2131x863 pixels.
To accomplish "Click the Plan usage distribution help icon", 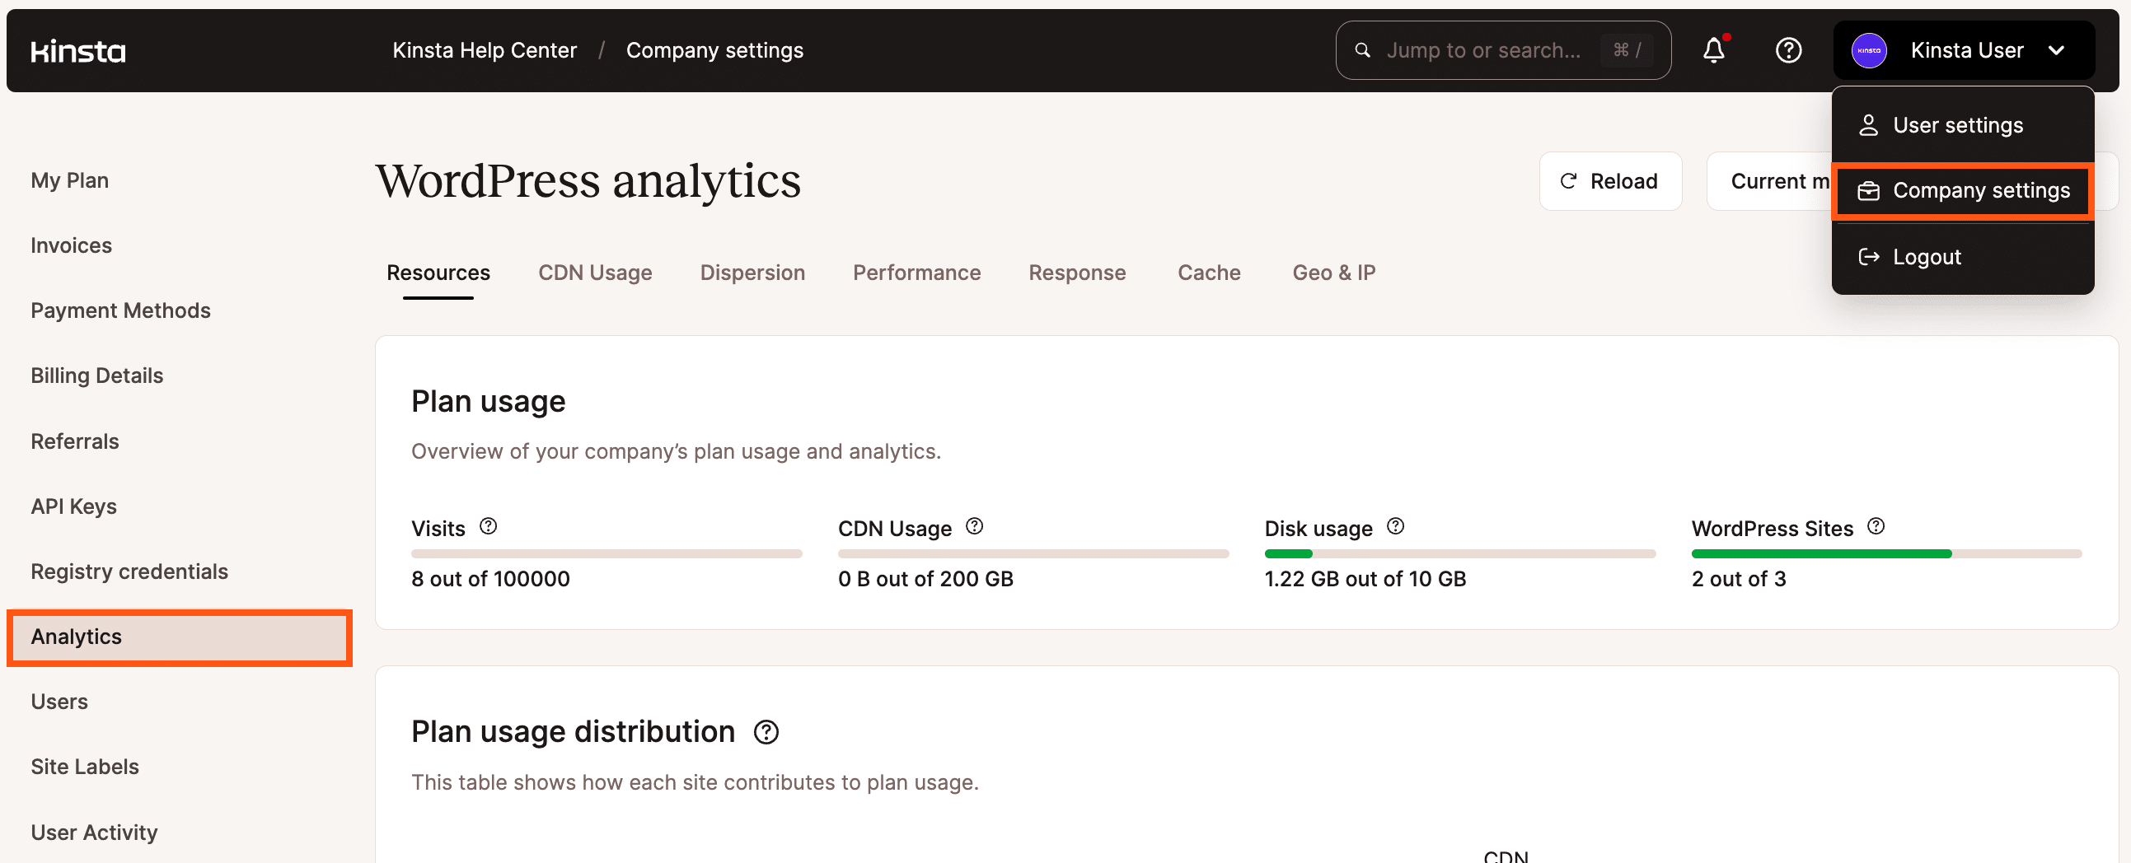I will pyautogui.click(x=766, y=732).
